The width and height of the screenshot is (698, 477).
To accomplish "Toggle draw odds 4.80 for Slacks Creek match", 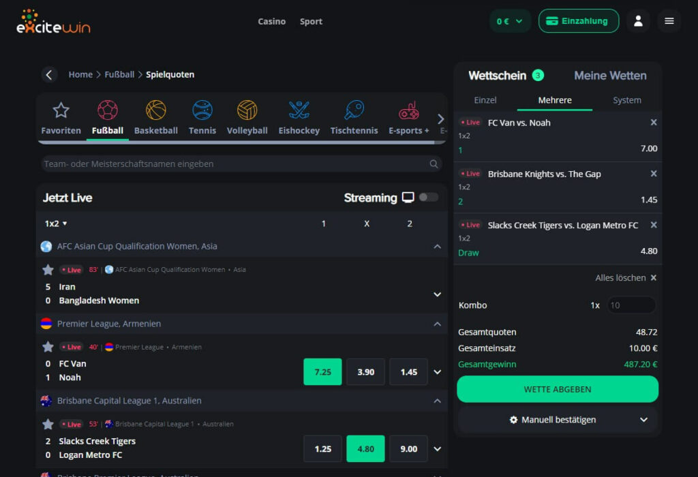I will pyautogui.click(x=365, y=448).
